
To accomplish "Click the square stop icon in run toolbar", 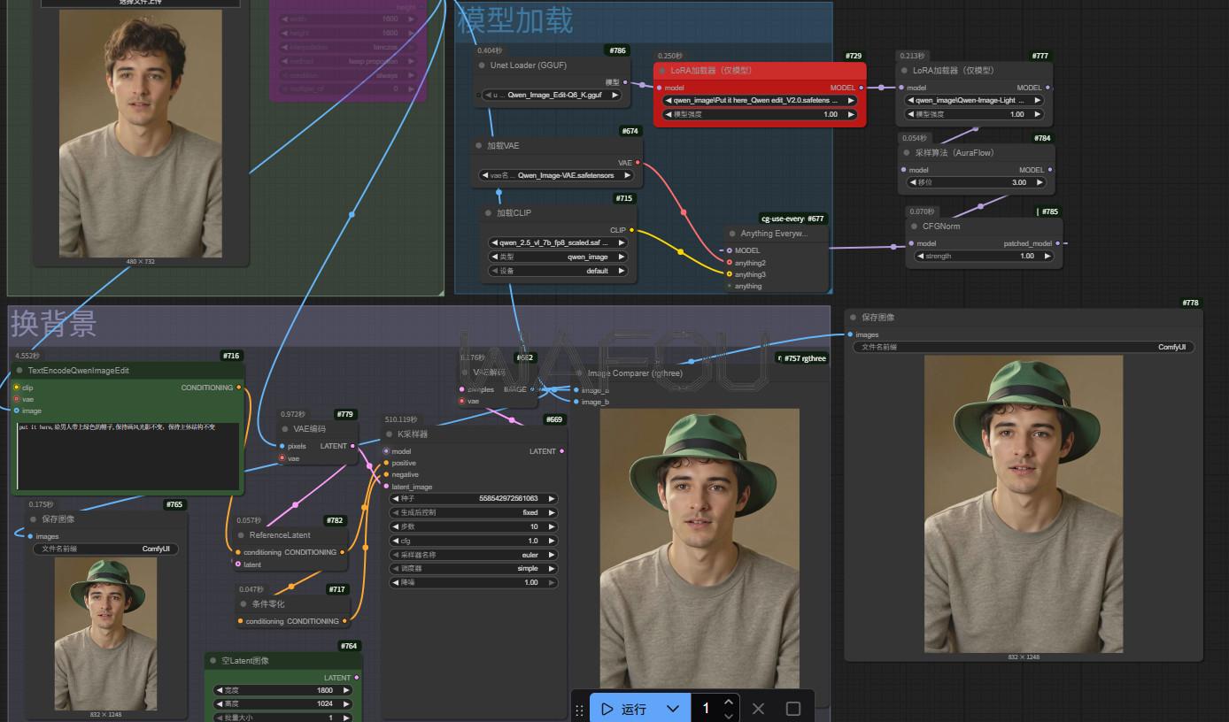I will pos(793,709).
